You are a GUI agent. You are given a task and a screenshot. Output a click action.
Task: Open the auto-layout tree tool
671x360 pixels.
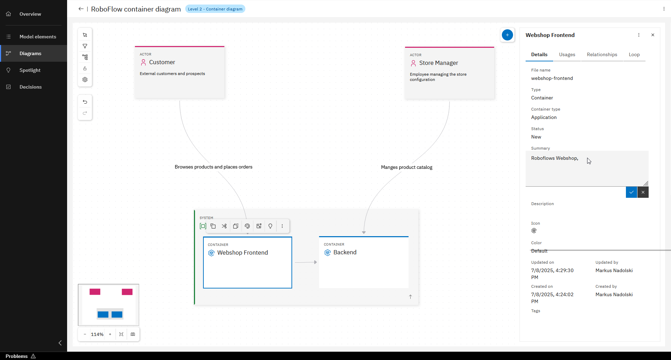coord(85,57)
